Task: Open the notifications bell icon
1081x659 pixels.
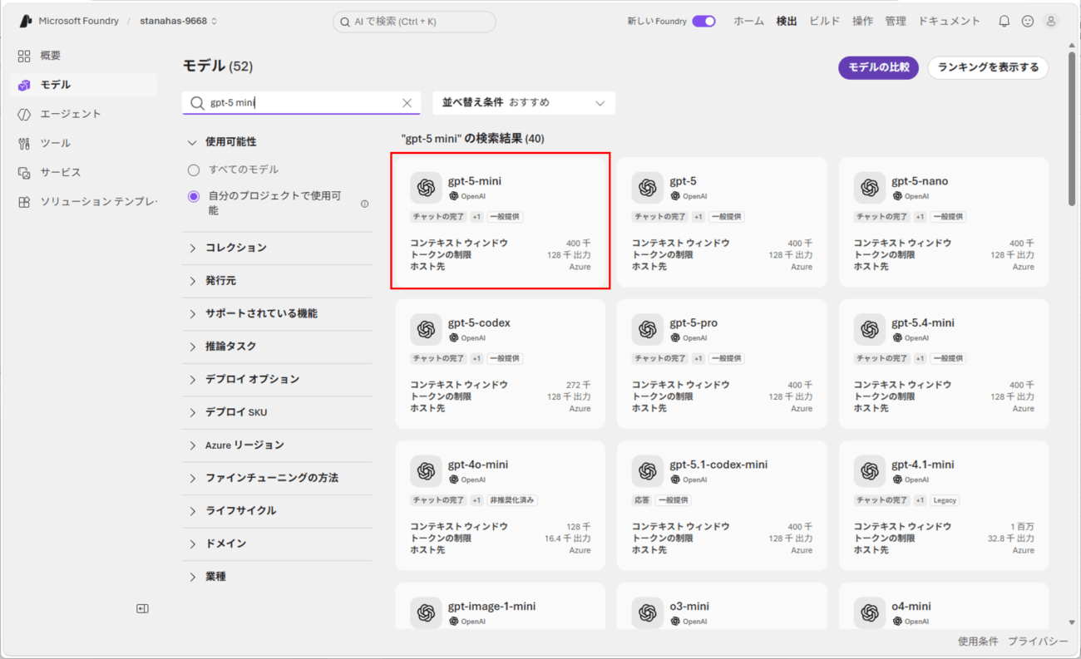Action: [x=1004, y=21]
